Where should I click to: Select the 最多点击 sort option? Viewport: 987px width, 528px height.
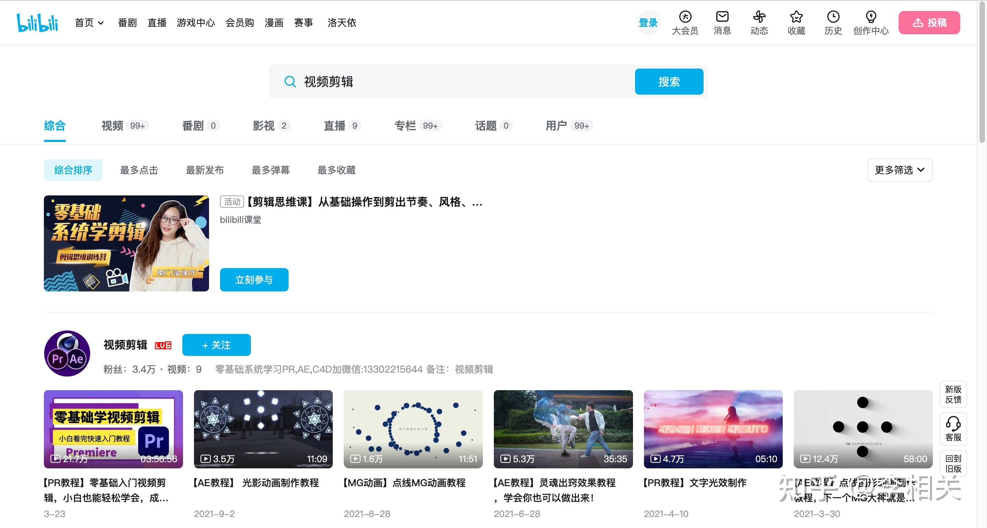[x=139, y=170]
